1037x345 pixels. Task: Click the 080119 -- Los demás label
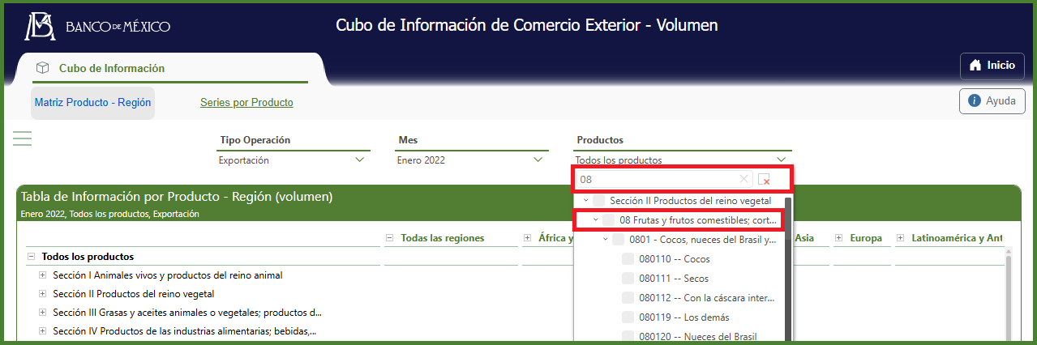pyautogui.click(x=683, y=317)
